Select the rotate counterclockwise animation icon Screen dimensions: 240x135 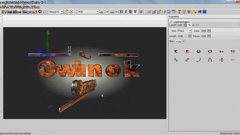pos(176,52)
